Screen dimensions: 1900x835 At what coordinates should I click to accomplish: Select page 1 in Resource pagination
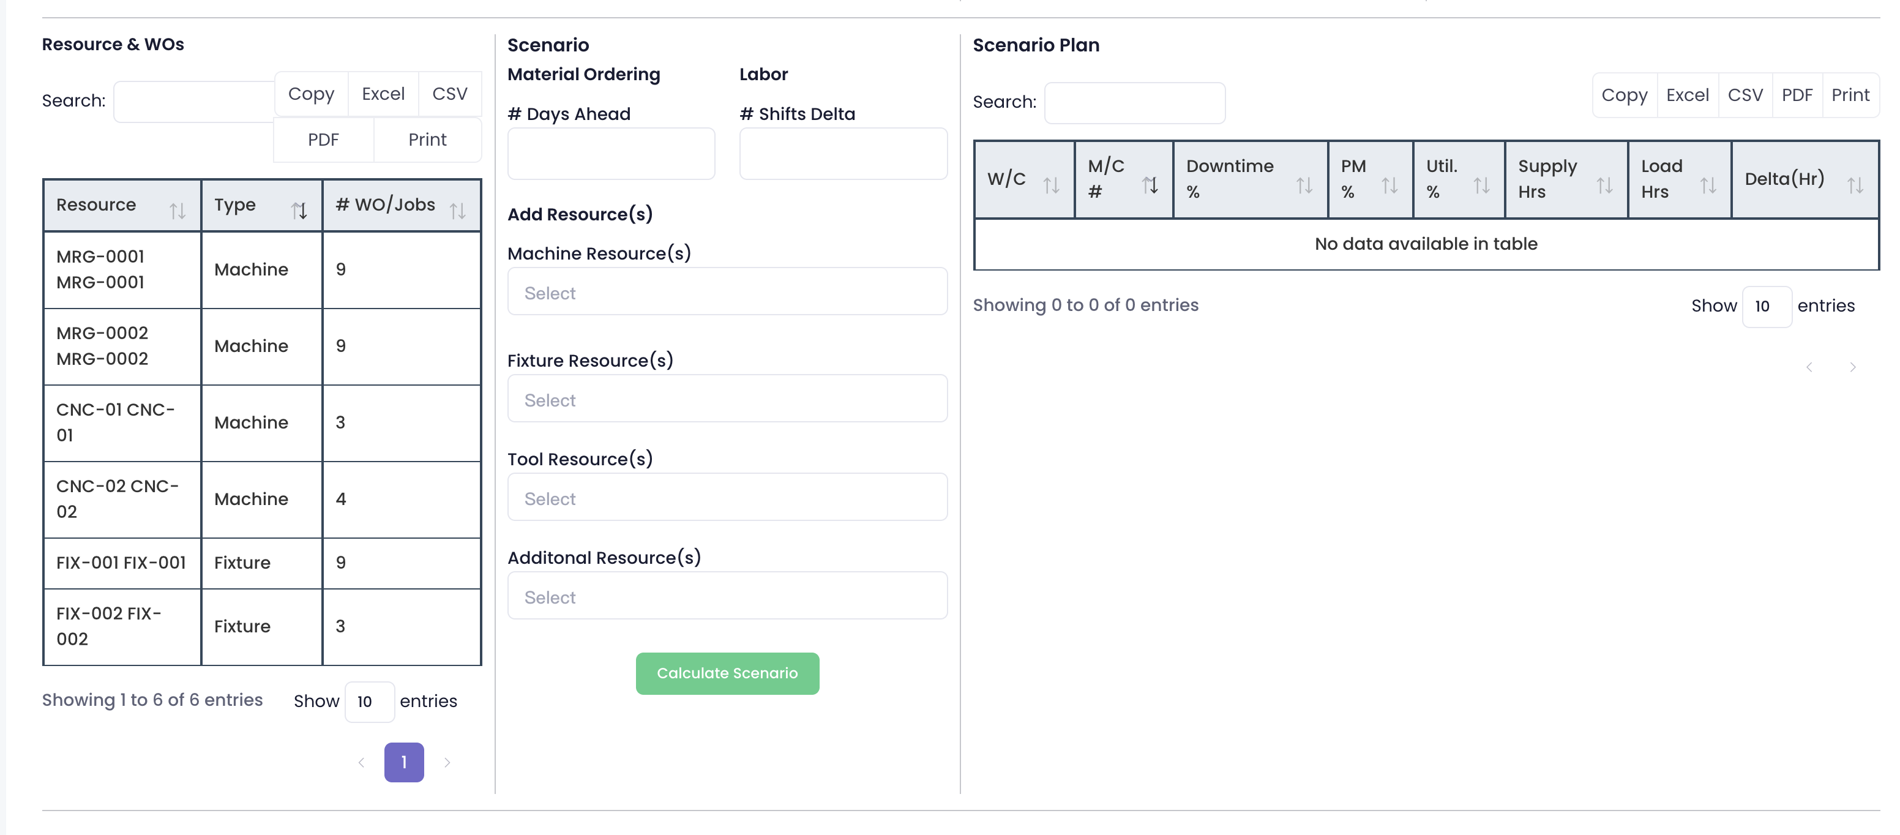coord(404,763)
